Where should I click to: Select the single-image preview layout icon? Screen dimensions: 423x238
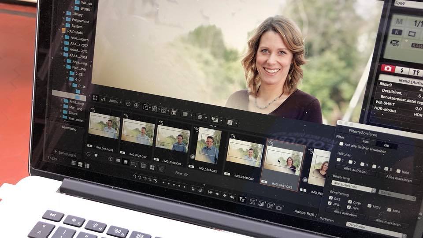[146, 107]
